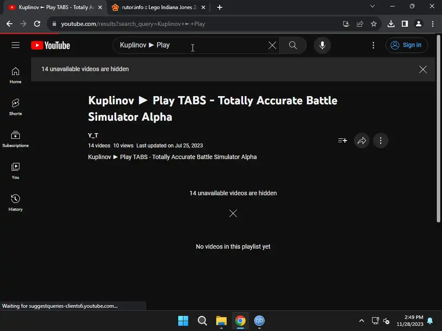Screen dimensions: 442x331
Task: Open File Explorer from taskbar
Action: point(221,321)
